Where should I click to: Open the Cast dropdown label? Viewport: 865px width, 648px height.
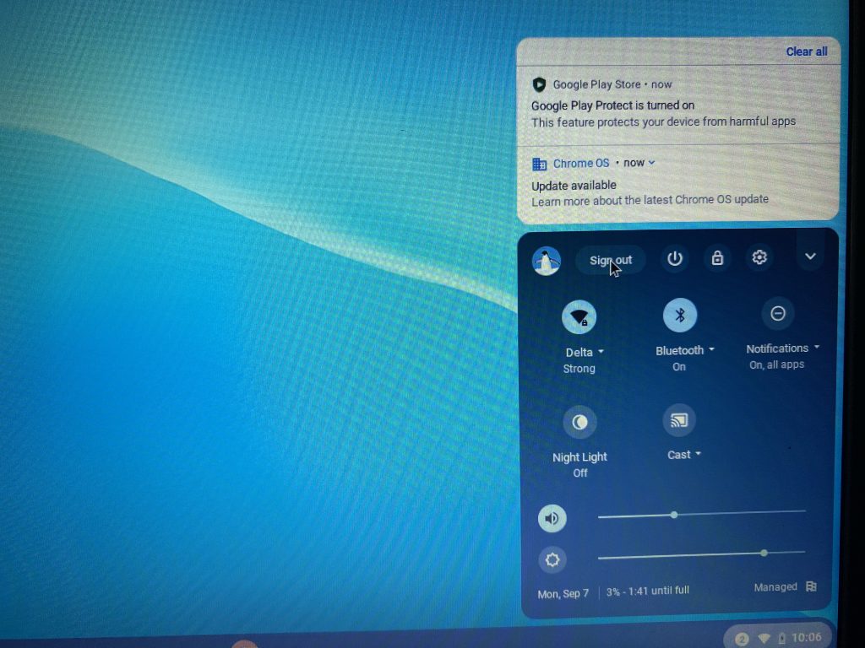(683, 455)
